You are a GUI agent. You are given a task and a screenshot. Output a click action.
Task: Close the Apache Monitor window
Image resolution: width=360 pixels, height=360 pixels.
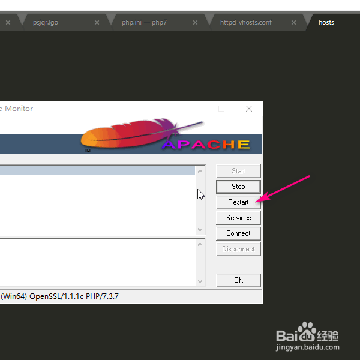coord(249,109)
